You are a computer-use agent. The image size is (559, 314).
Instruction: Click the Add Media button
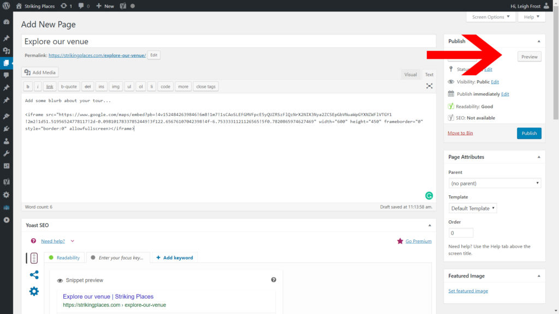(x=40, y=73)
